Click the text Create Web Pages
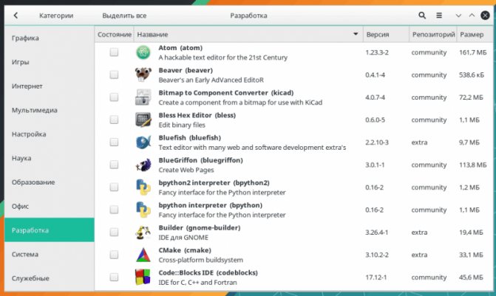Screen dimensions: 496x296 click(x=186, y=170)
